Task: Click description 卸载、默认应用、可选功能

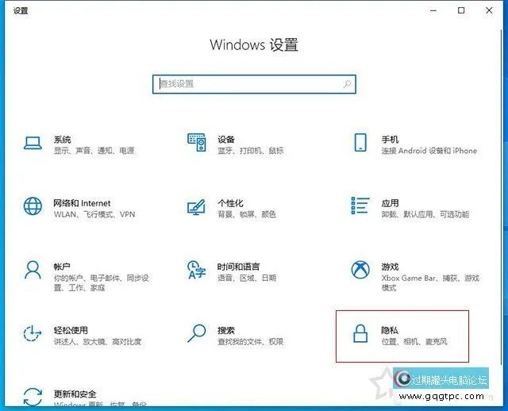Action: pyautogui.click(x=425, y=214)
